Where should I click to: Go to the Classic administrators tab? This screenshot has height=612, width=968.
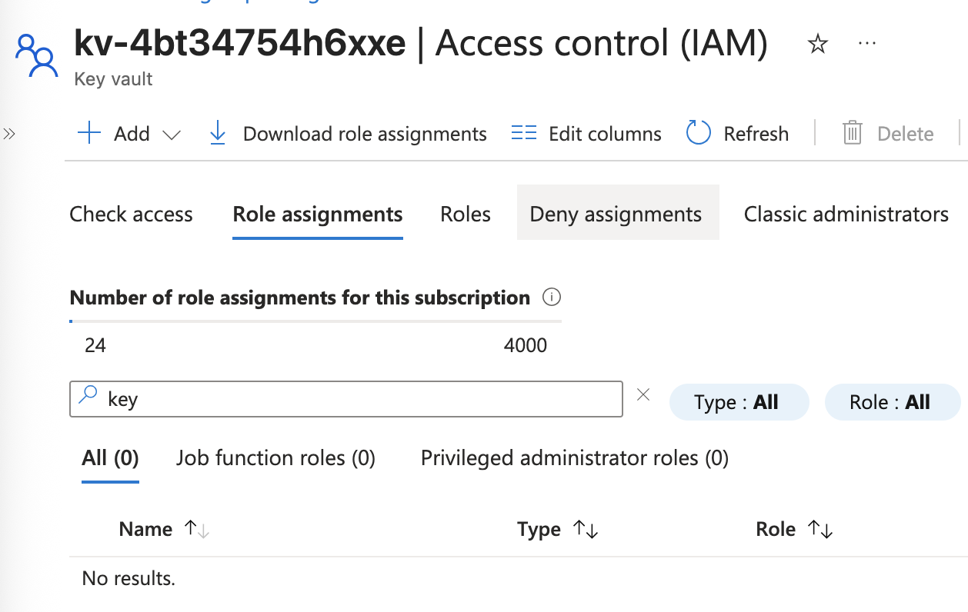click(x=846, y=214)
